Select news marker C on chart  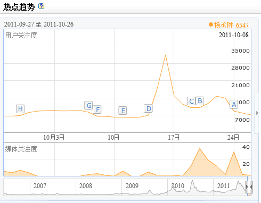pos(191,101)
